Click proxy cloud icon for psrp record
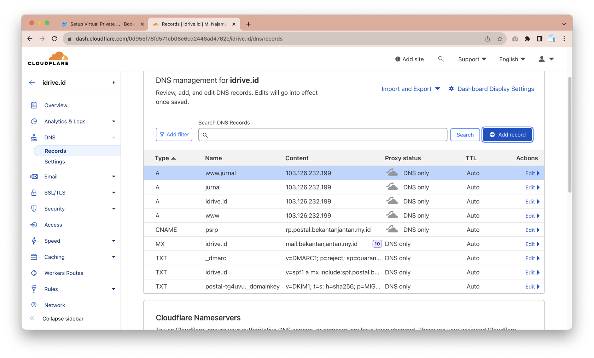The width and height of the screenshot is (594, 358). coord(392,229)
